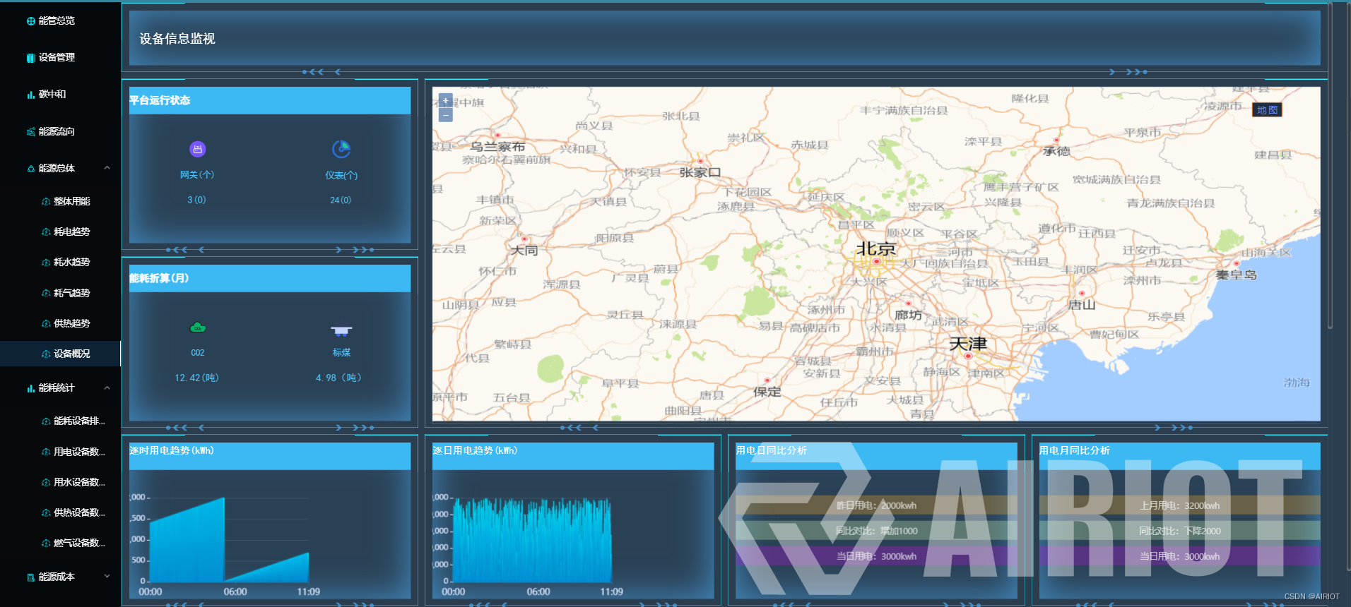Click the green CO2 cloud icon
The image size is (1351, 607).
click(x=198, y=327)
